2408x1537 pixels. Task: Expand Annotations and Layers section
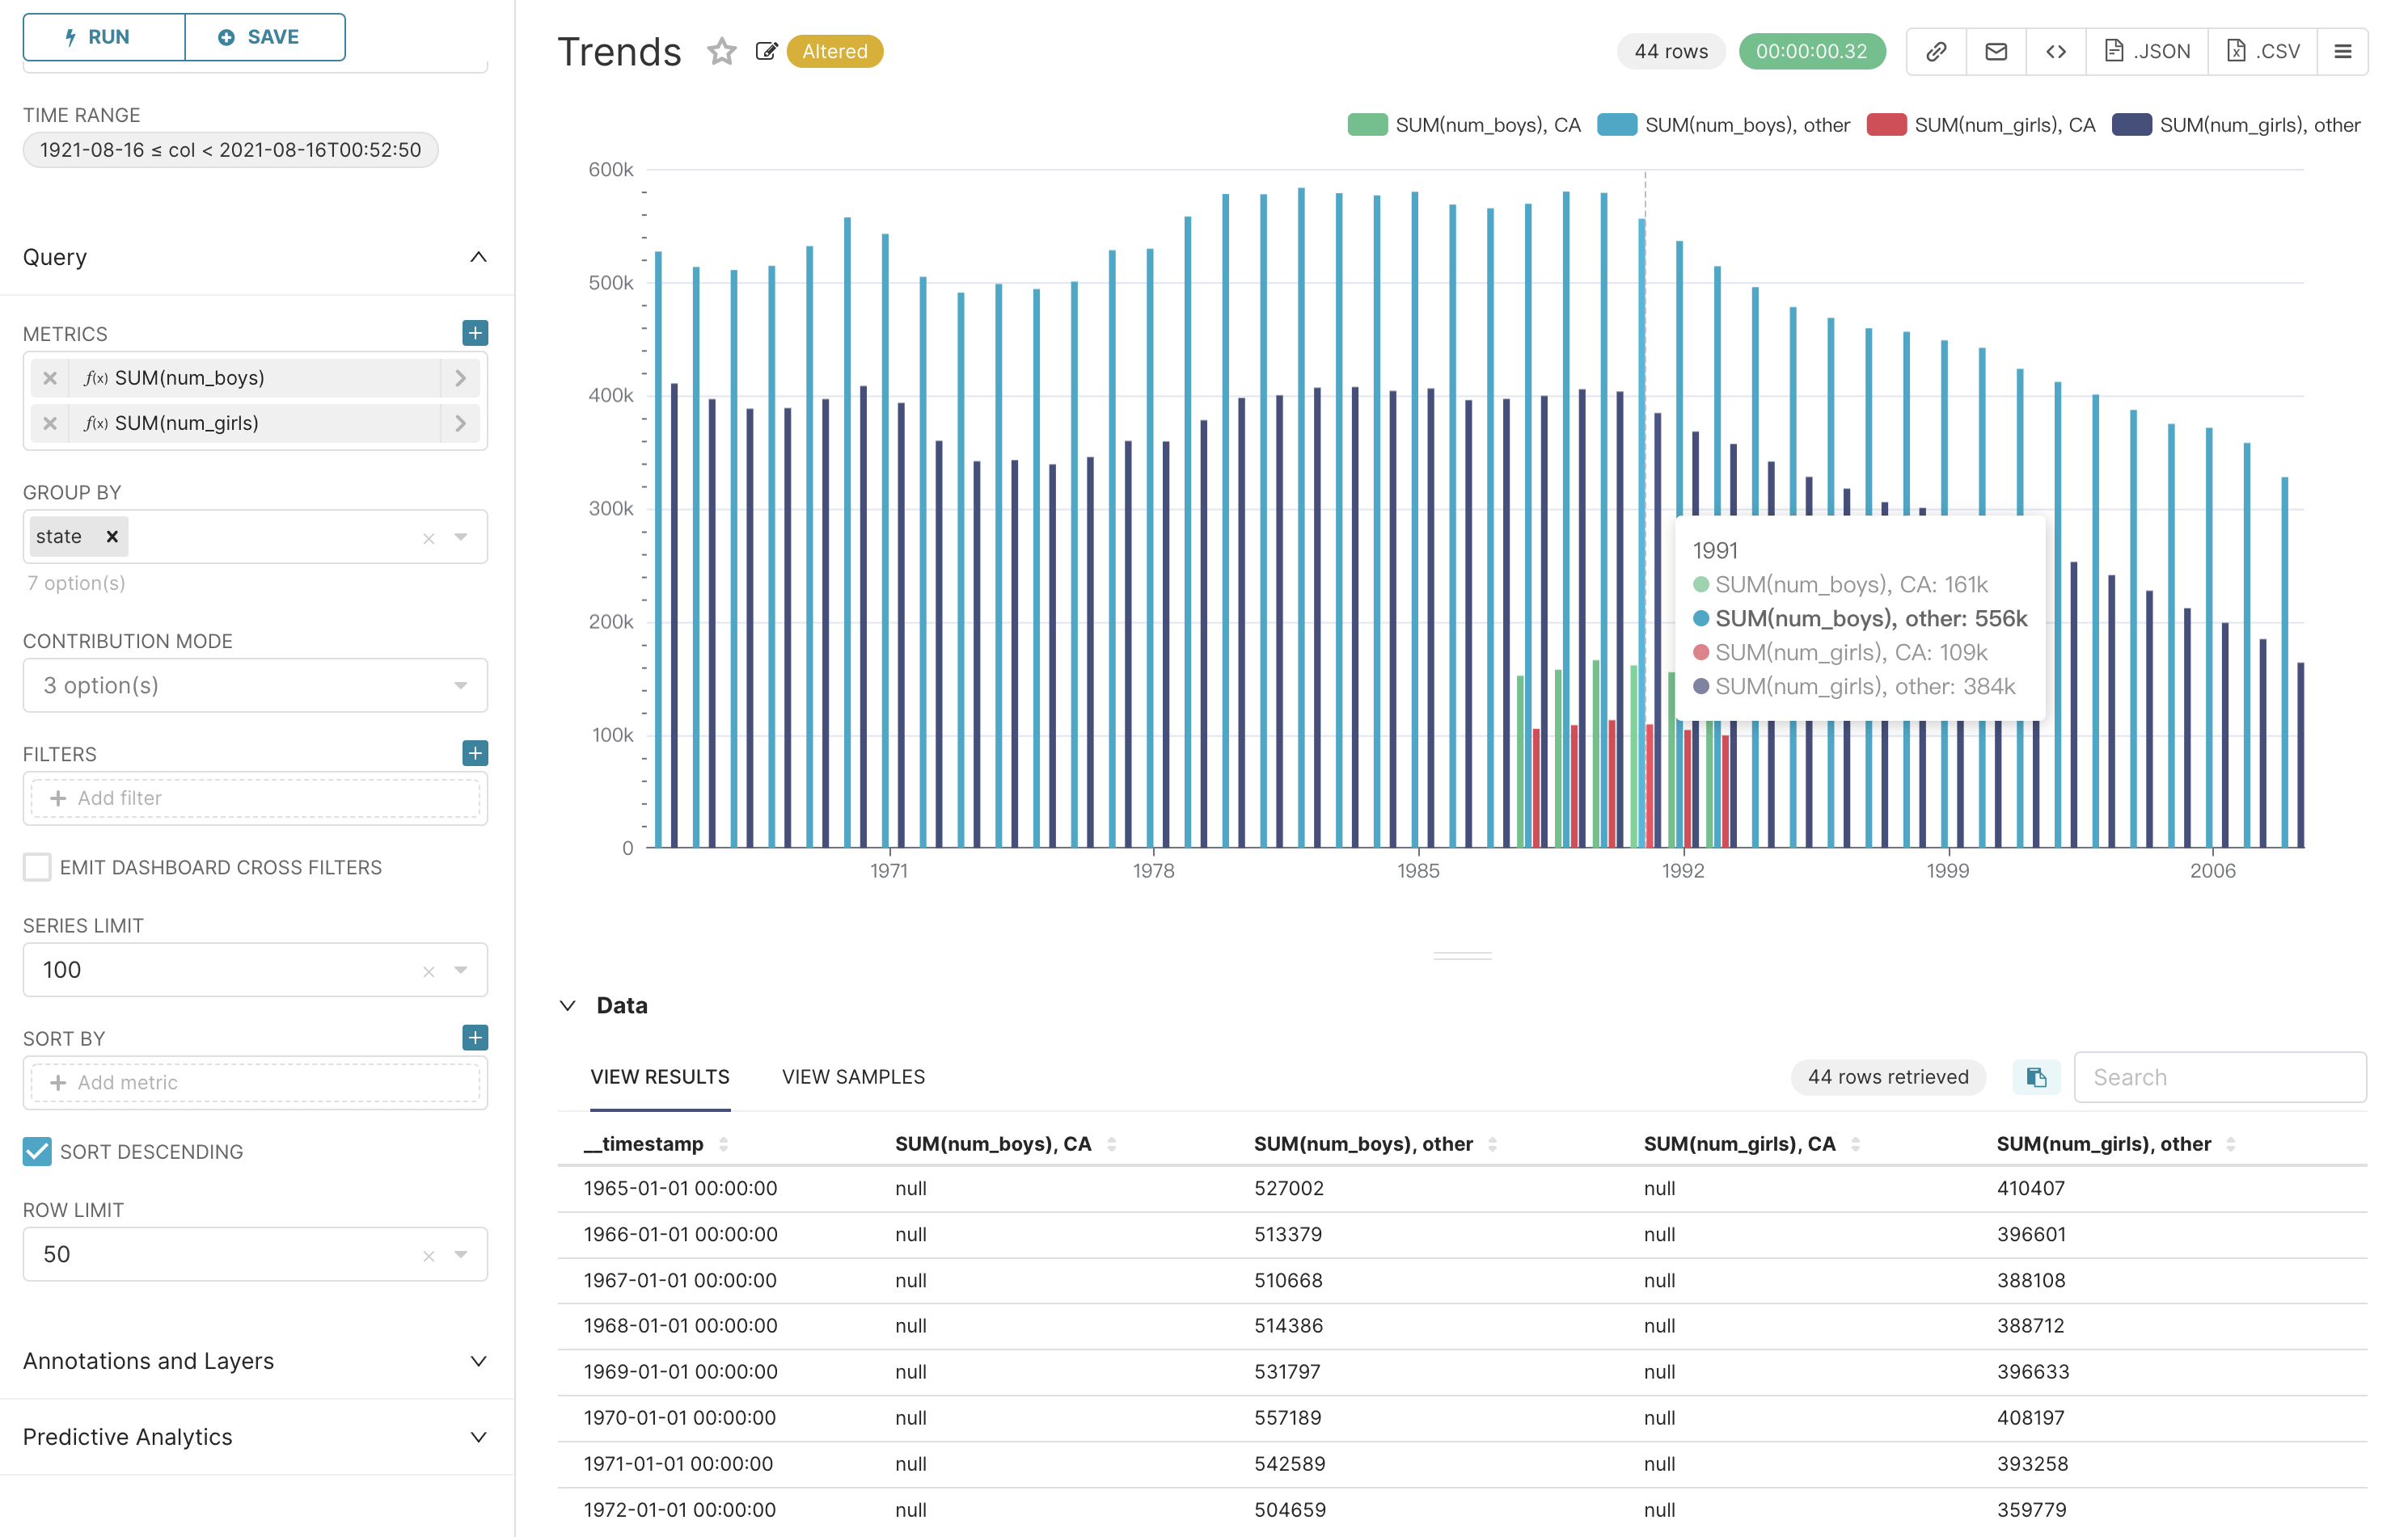coord(479,1361)
